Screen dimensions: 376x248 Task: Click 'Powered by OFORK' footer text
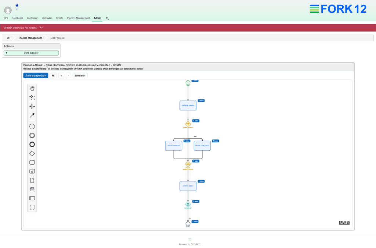click(189, 244)
